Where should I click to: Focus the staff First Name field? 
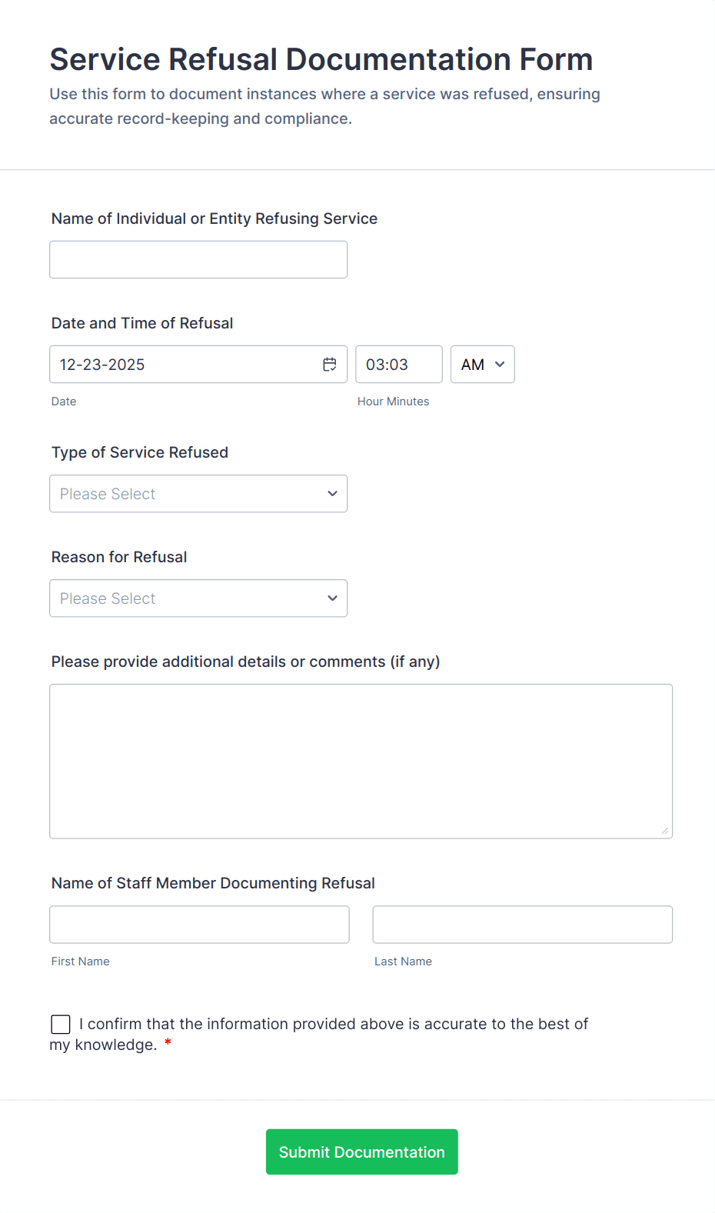click(x=199, y=925)
